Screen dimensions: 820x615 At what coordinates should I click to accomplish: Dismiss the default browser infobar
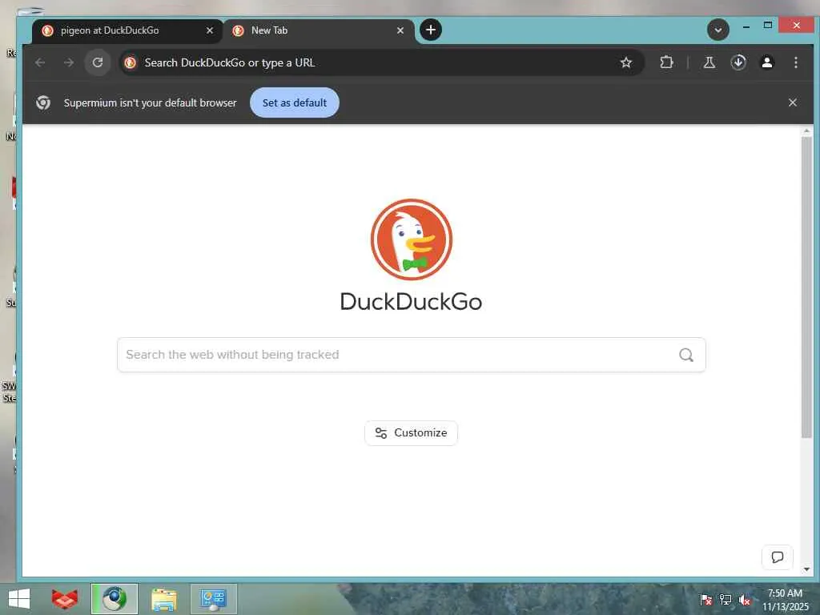[792, 102]
